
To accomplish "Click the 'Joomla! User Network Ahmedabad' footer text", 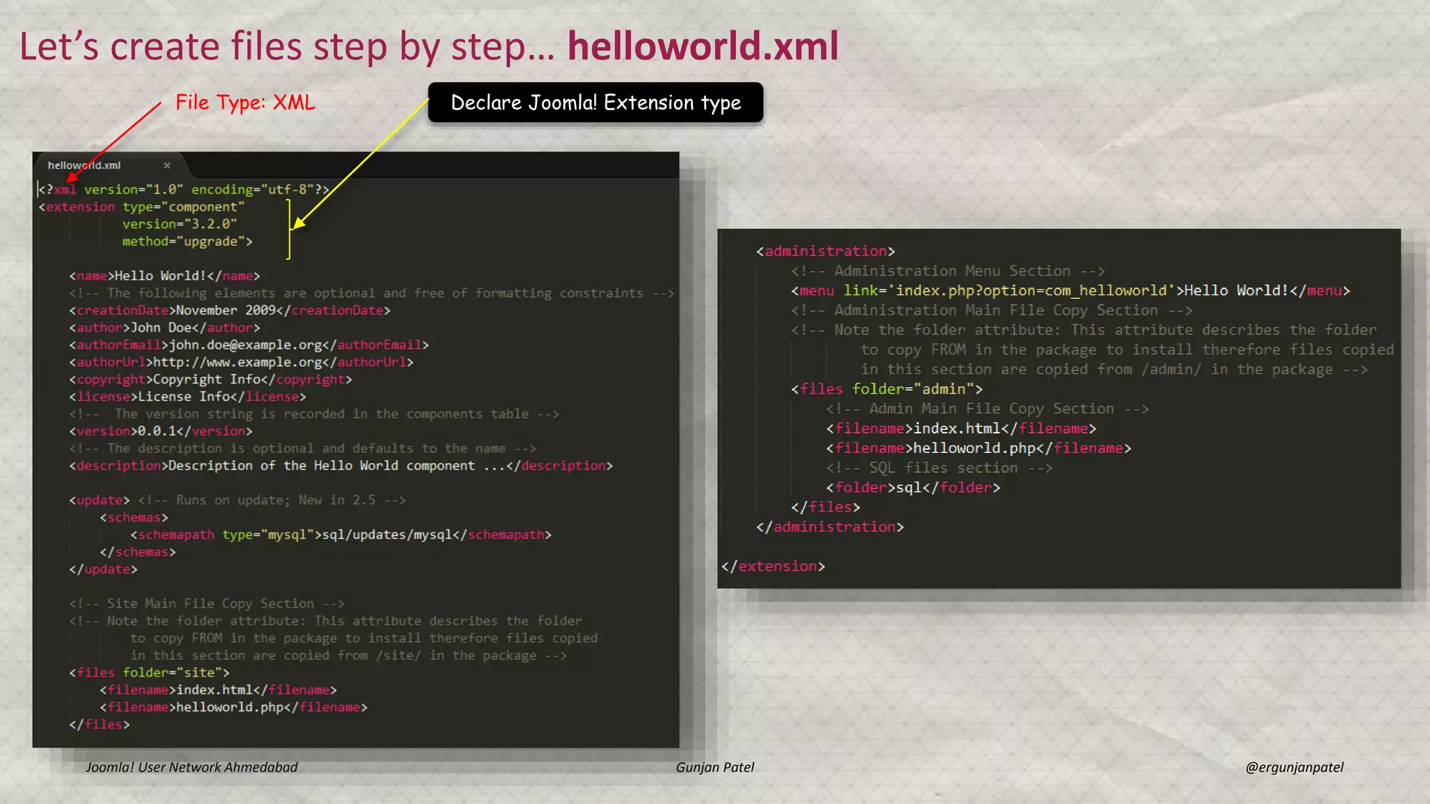I will (191, 767).
